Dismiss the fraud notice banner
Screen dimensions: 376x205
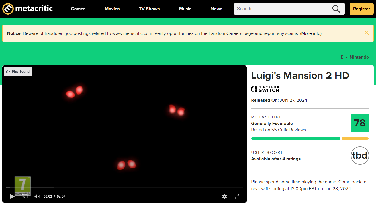367,33
